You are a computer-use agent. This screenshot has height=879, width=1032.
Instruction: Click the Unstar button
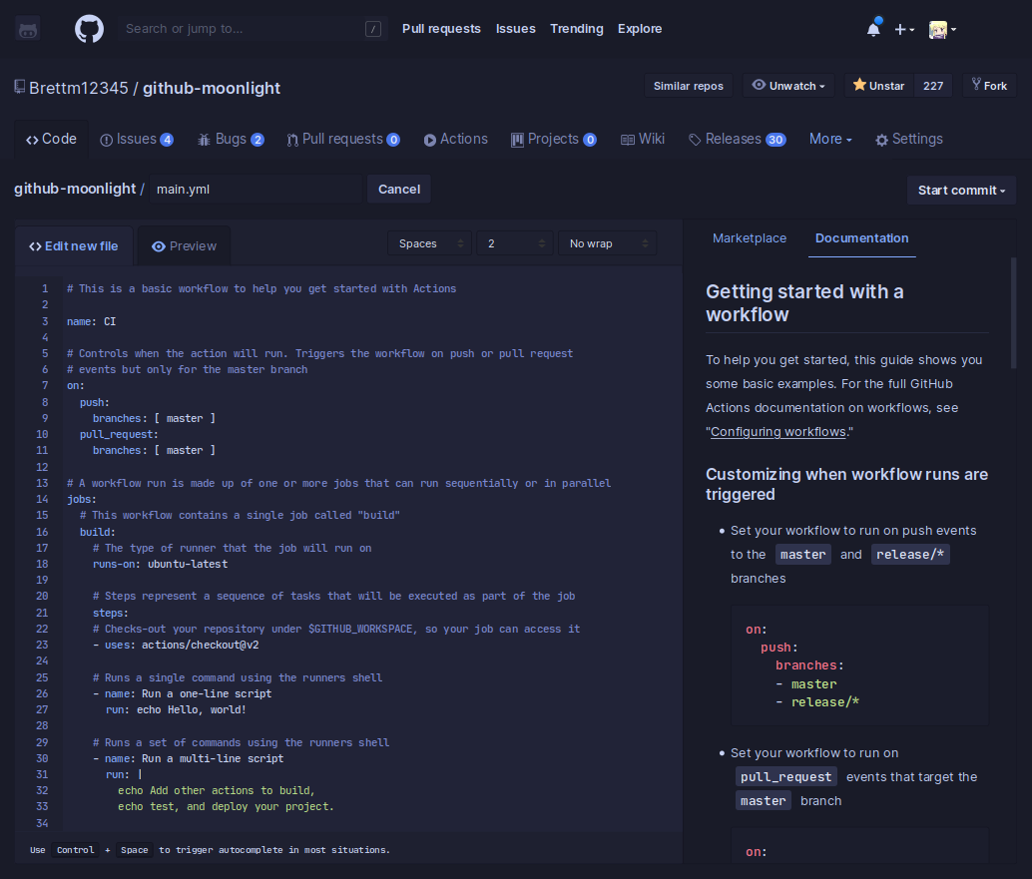pos(878,86)
